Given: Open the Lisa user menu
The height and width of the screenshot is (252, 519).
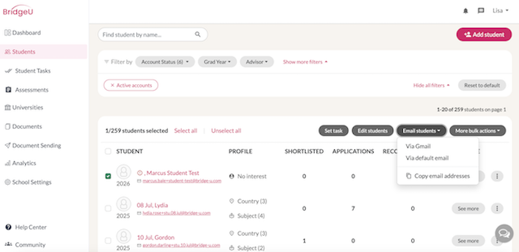Looking at the screenshot, I should (500, 10).
